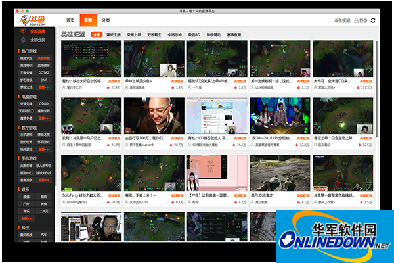This screenshot has height=263, width=394.
Task: Open the bald streamer with glasses thumbnail
Action: [x=154, y=116]
